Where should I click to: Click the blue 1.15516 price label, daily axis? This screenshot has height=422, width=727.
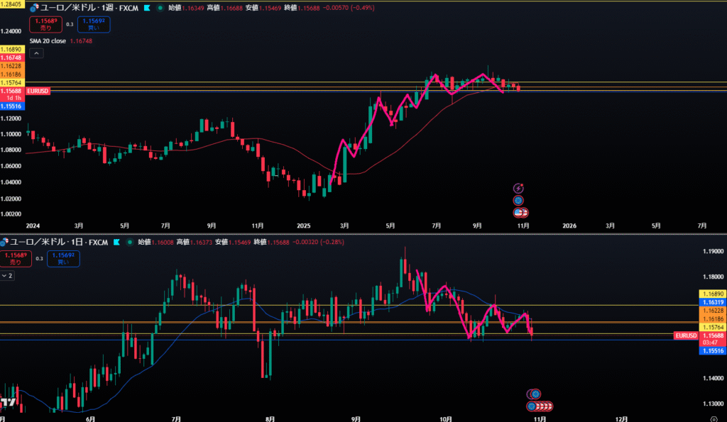coord(712,350)
